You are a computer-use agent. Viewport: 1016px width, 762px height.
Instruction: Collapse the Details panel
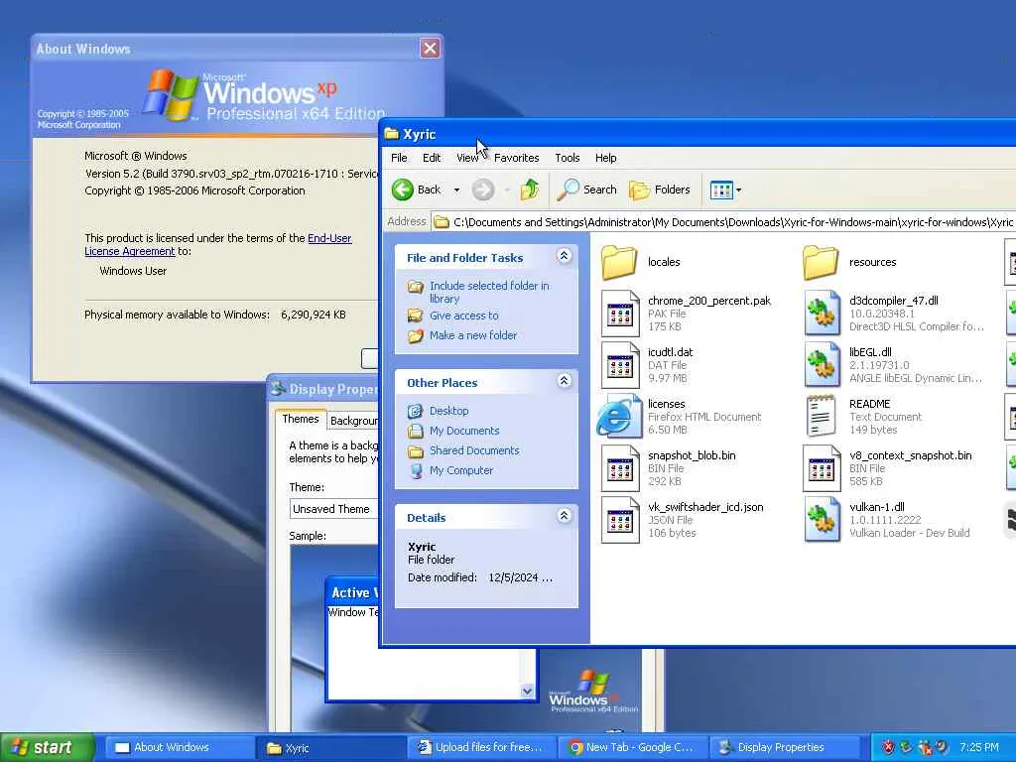tap(564, 516)
